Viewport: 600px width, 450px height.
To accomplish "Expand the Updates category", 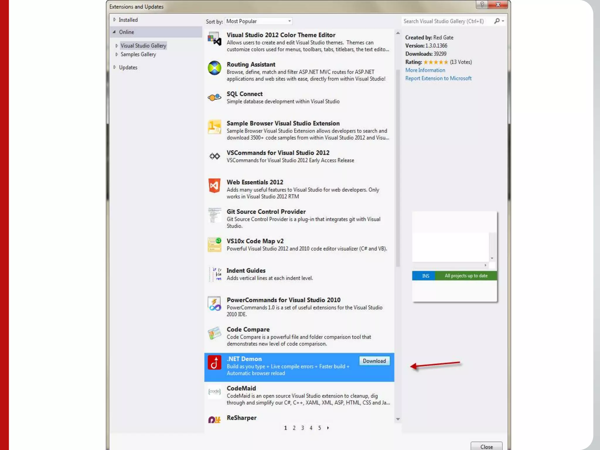I will pos(115,67).
